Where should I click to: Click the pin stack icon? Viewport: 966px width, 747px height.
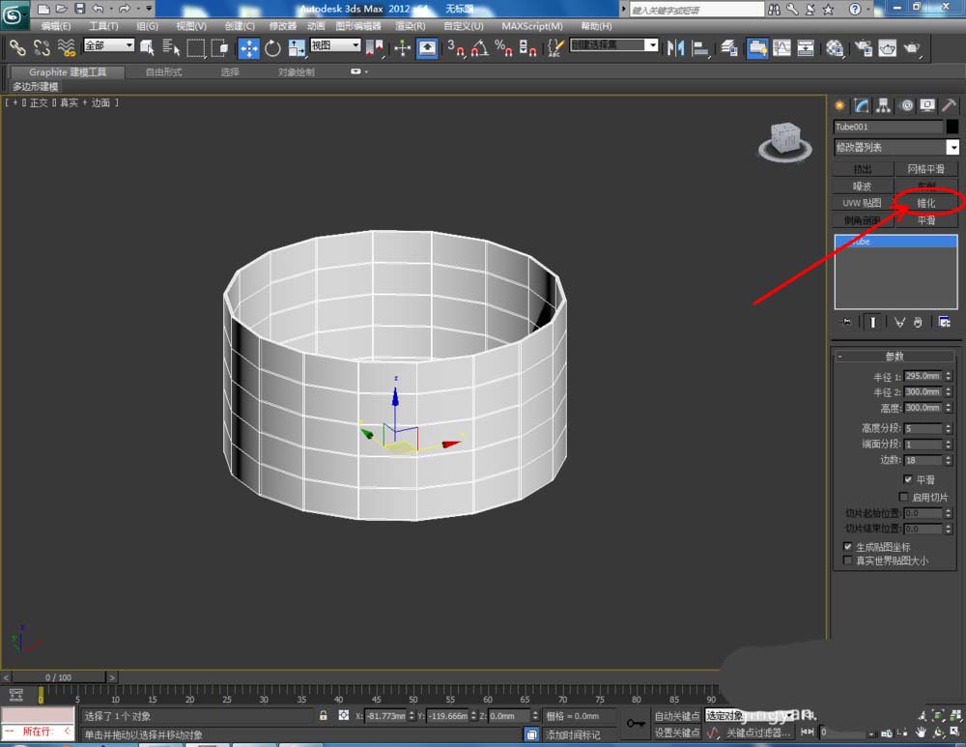coord(847,322)
